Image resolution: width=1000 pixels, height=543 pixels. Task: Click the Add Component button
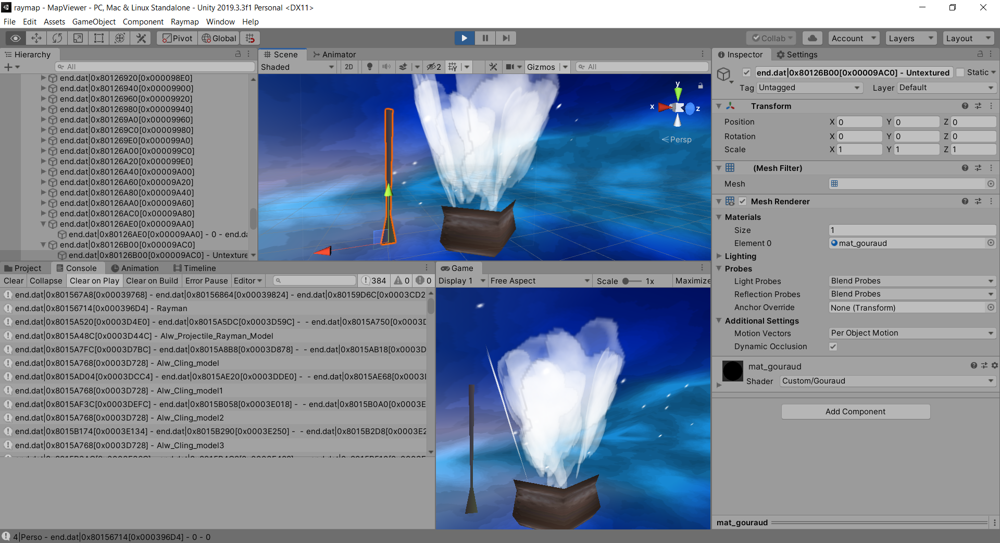855,412
